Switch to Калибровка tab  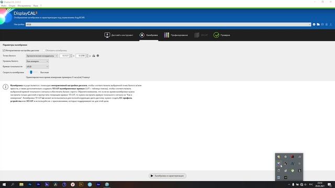tap(149, 35)
